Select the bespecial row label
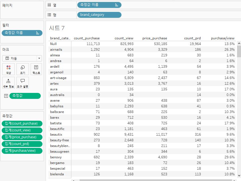241x181 pixels. [x=58, y=169]
